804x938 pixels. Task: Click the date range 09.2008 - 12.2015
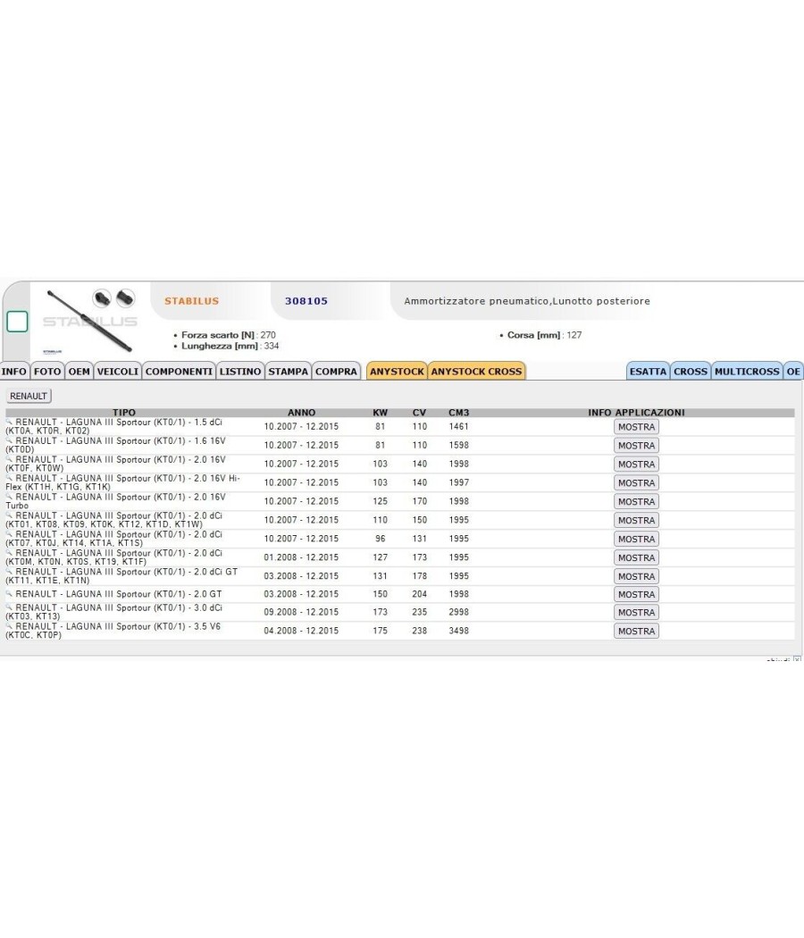click(301, 612)
